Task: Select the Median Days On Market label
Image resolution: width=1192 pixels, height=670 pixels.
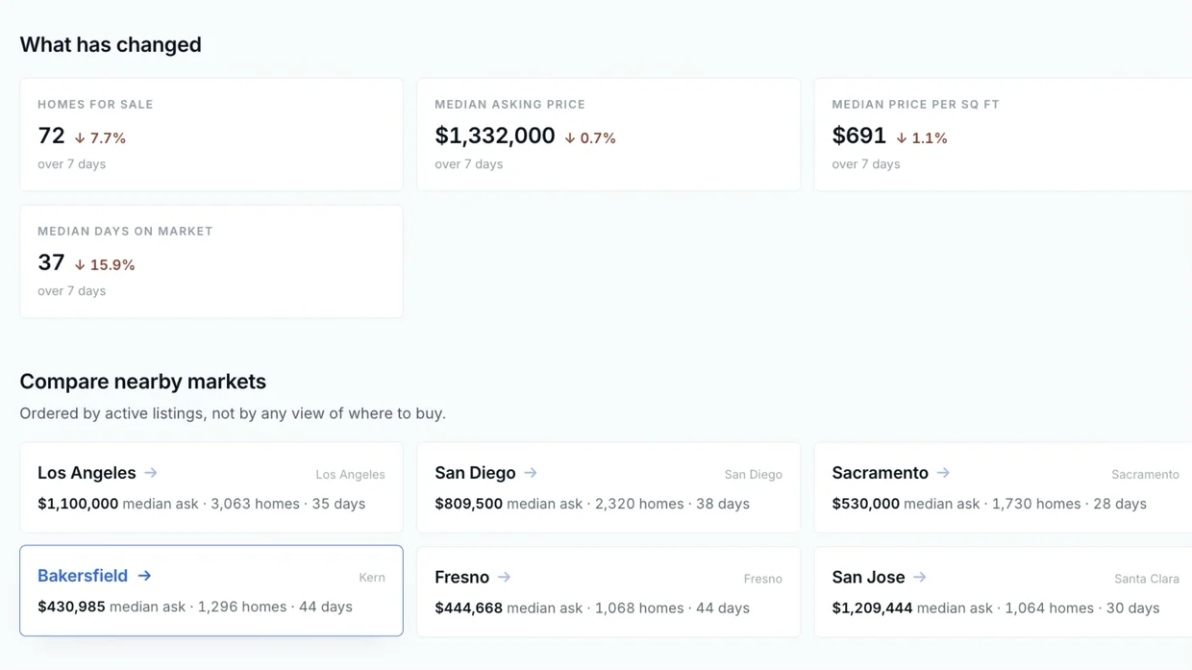Action: pyautogui.click(x=125, y=231)
